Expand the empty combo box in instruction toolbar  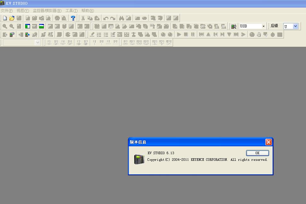[38, 43]
